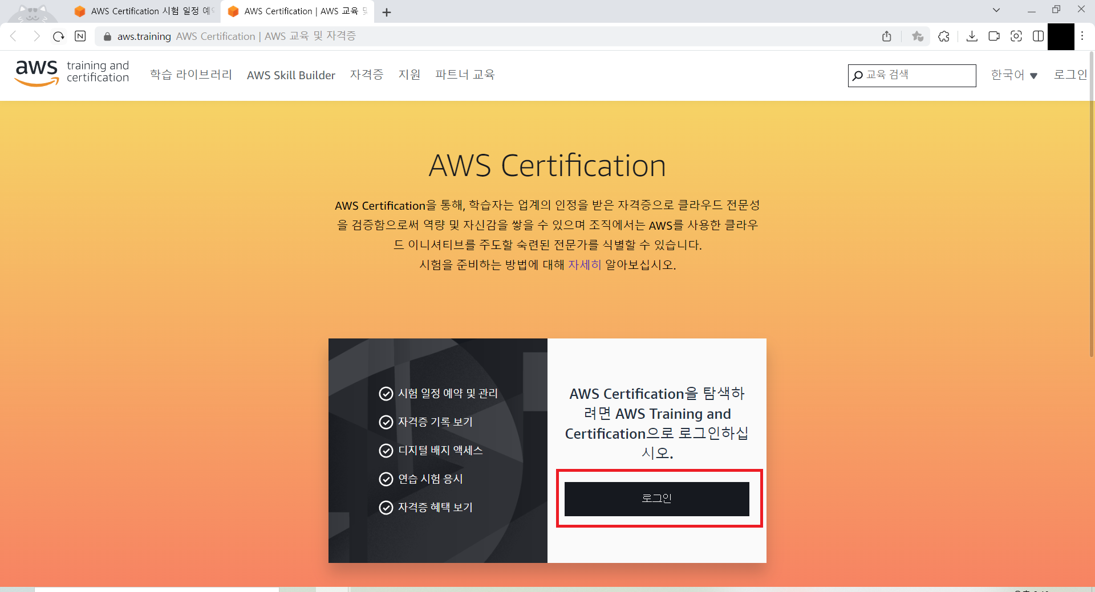Click the '자격증 기록 보기' text

pos(436,422)
